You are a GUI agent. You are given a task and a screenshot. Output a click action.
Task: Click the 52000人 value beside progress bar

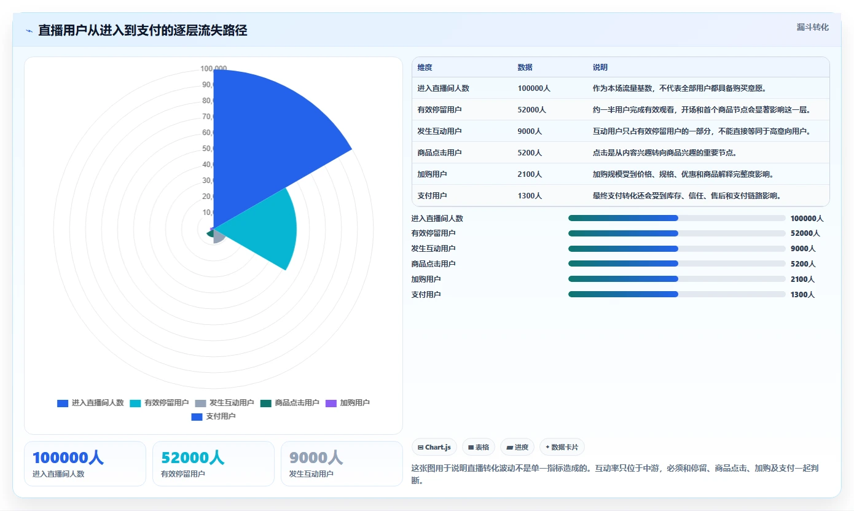tap(805, 233)
